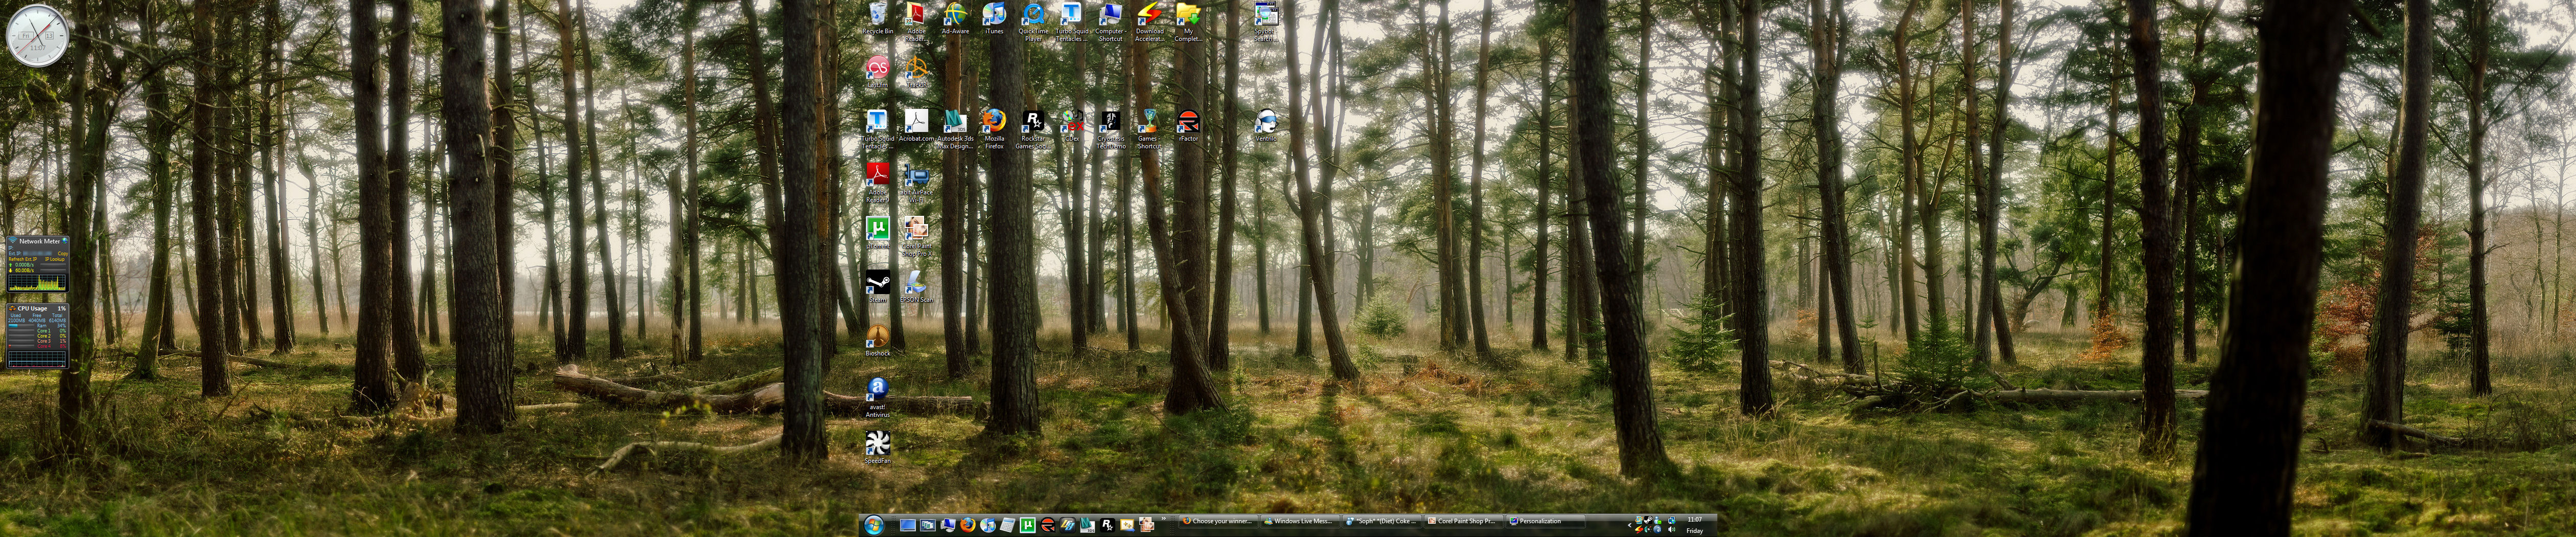Open Computer from the Quick Launch bar
The height and width of the screenshot is (537, 2576).
[947, 525]
